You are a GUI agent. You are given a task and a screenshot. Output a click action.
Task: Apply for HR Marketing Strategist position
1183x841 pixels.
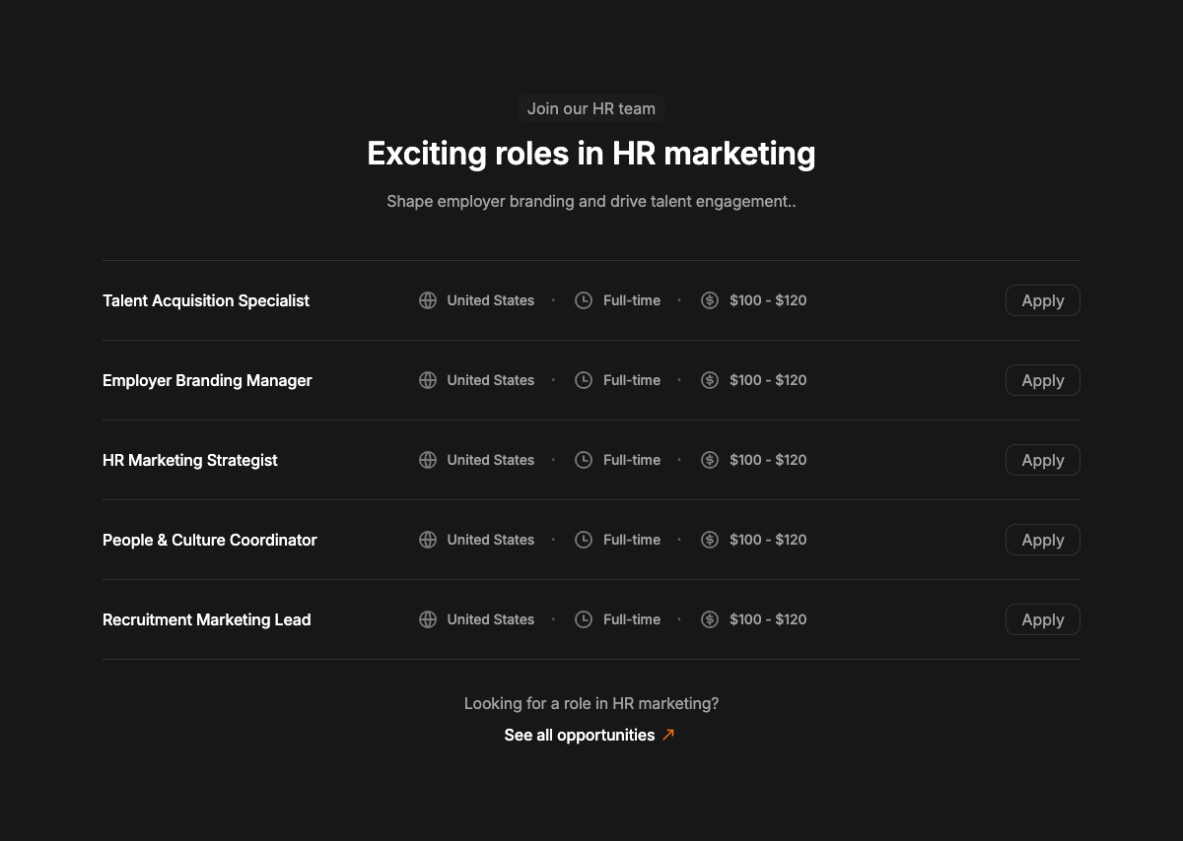(1043, 460)
